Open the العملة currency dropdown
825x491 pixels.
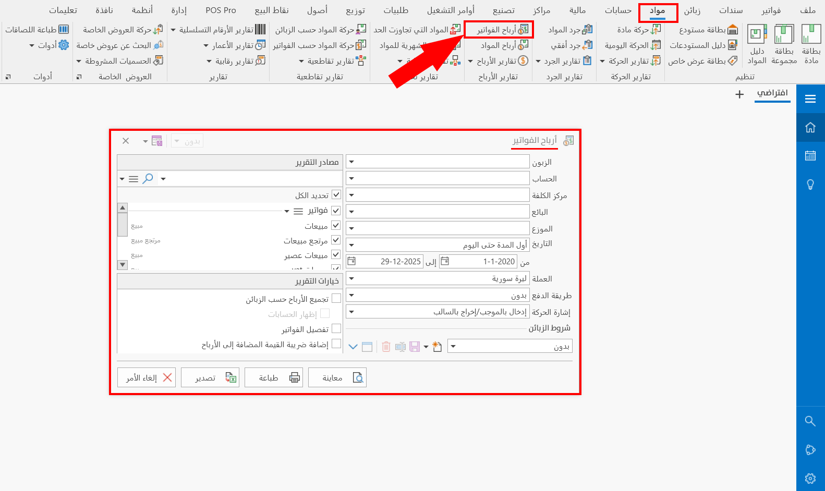click(351, 279)
